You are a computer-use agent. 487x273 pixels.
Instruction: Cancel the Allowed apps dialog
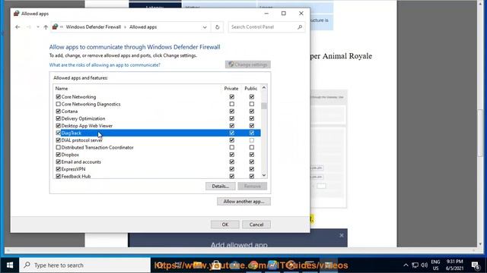point(256,224)
